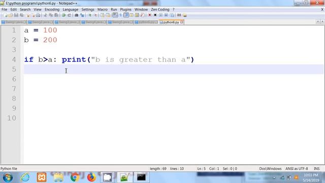The width and height of the screenshot is (325, 183).
Task: Click the 'length : 69' status bar entry
Action: pyautogui.click(x=158, y=169)
